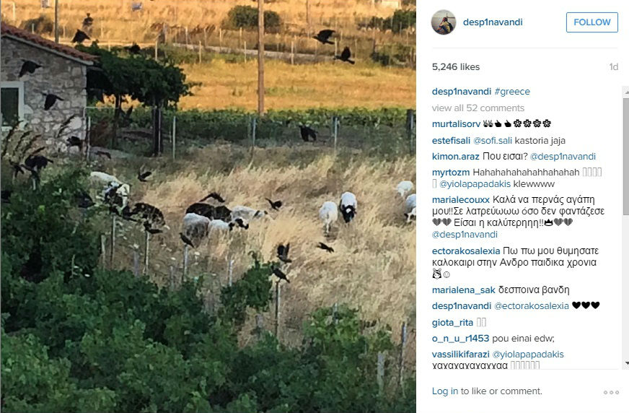Open the #greece hashtag link
The width and height of the screenshot is (629, 413).
[x=512, y=92]
